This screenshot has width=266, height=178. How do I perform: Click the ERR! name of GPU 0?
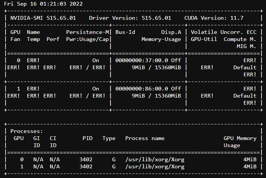point(33,60)
